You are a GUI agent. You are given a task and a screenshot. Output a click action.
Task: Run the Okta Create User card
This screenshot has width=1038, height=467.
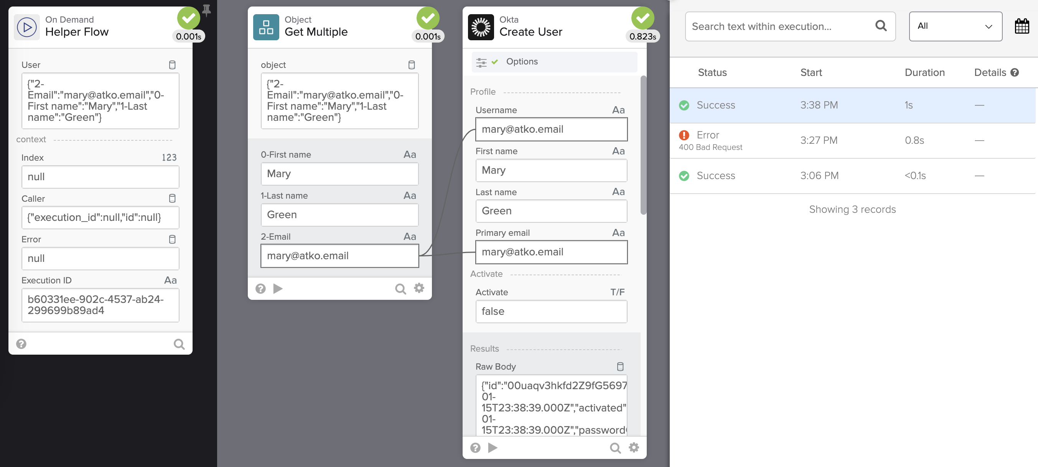coord(493,448)
